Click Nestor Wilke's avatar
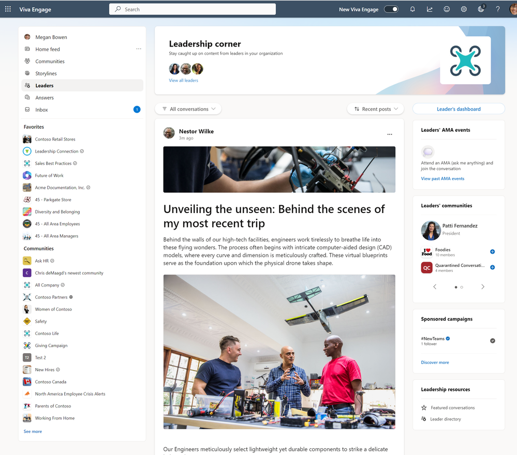The image size is (517, 455). pos(169,133)
